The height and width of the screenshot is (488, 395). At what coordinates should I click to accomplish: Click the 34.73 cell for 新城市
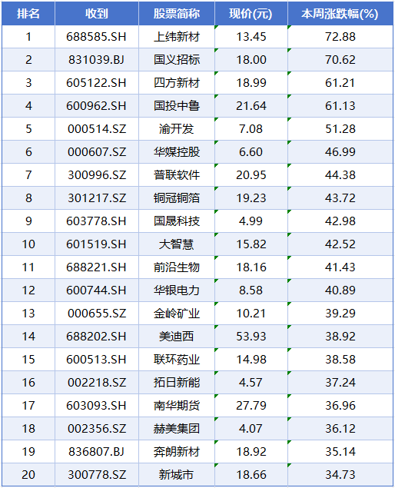(340, 475)
